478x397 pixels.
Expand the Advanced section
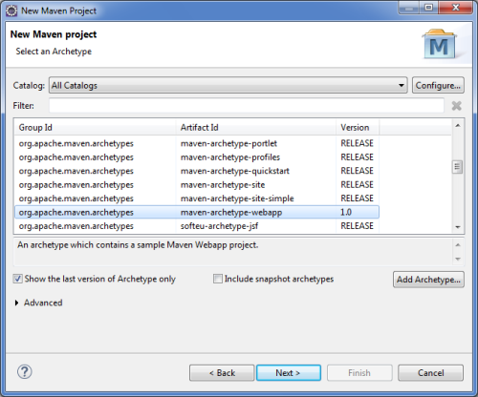click(x=17, y=303)
